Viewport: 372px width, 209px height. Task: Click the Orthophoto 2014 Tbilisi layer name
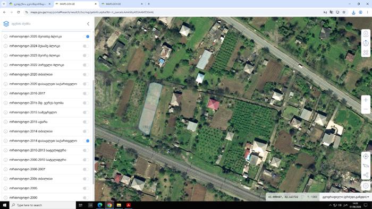[31, 132]
